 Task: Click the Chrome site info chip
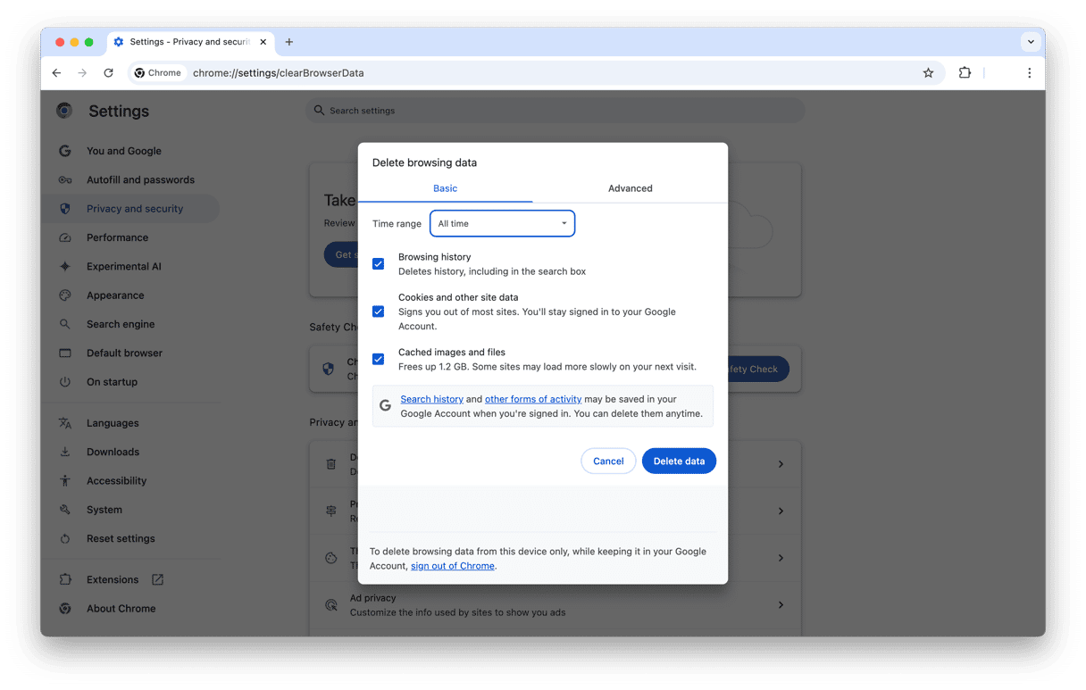(x=158, y=73)
